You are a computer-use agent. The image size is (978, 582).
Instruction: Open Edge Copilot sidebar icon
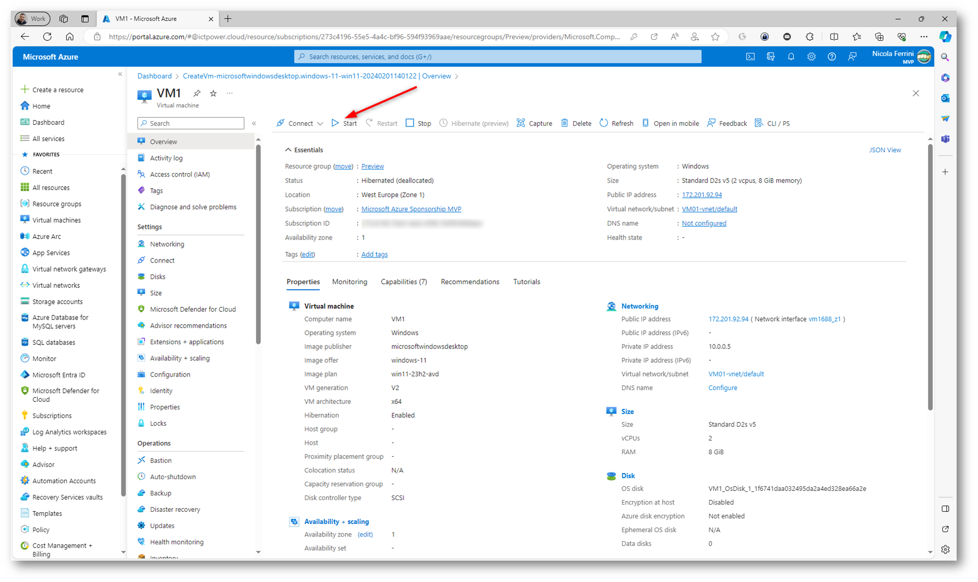coord(945,37)
